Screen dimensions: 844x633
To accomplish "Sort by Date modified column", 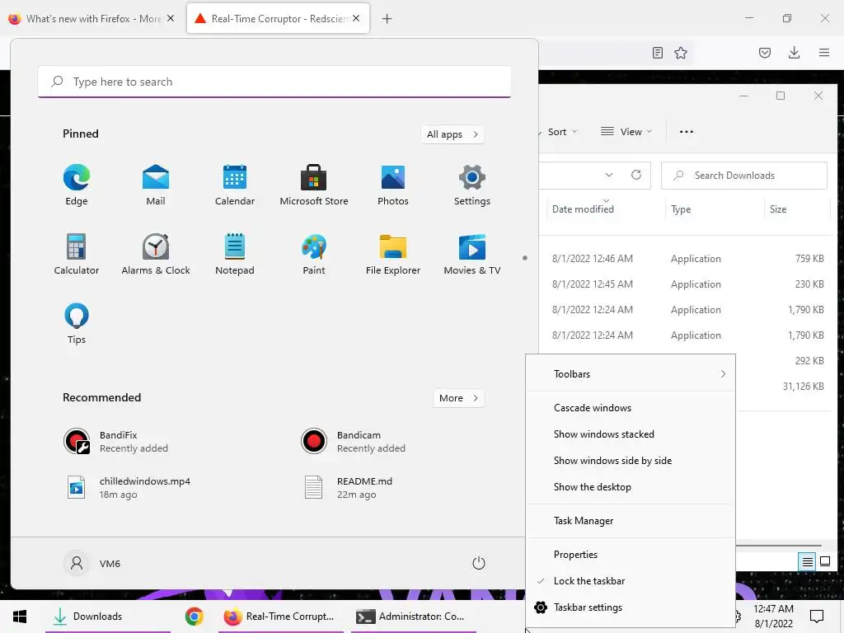I will tap(606, 209).
